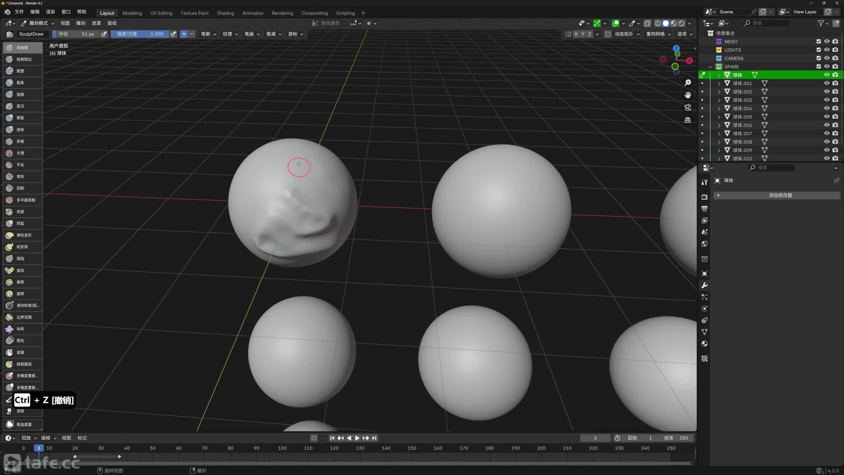This screenshot has height=475, width=844.
Task: Play the animation forward
Action: pos(357,438)
